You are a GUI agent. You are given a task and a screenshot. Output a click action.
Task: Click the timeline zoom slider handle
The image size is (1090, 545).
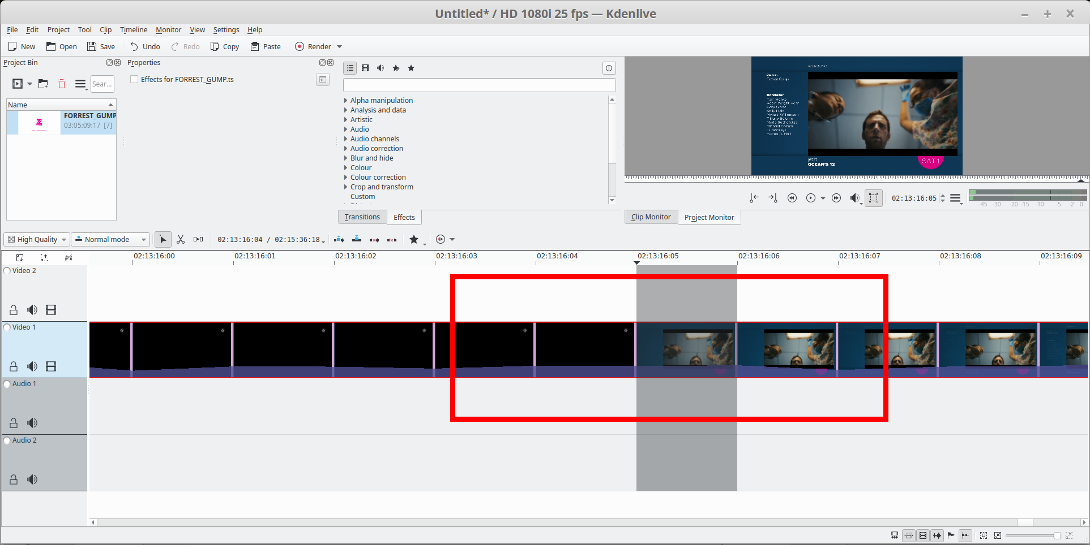[1057, 535]
